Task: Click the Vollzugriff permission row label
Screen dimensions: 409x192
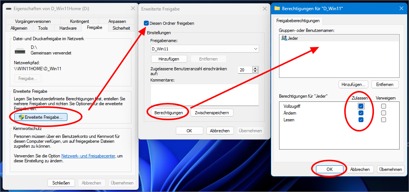Action: click(x=292, y=106)
